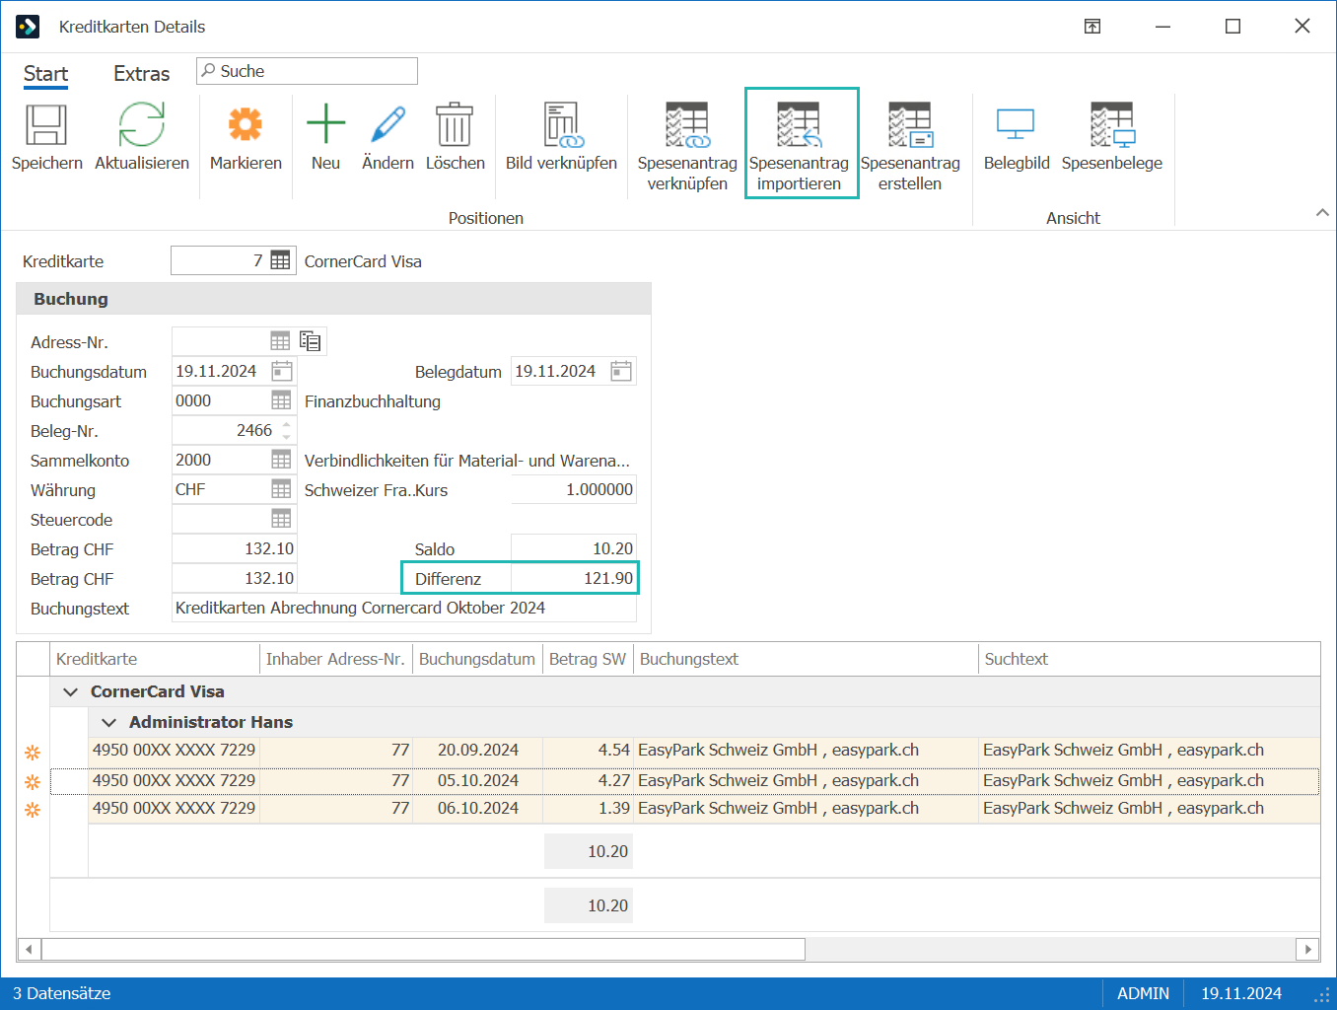Screen dimensions: 1337x1010
Task: Refresh with the Aktualisieren icon
Action: (x=142, y=126)
